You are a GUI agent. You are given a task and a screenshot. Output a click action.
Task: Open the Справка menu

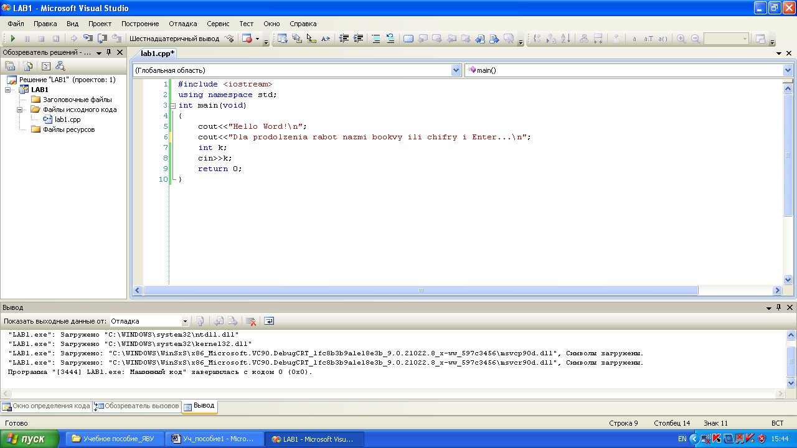(303, 24)
